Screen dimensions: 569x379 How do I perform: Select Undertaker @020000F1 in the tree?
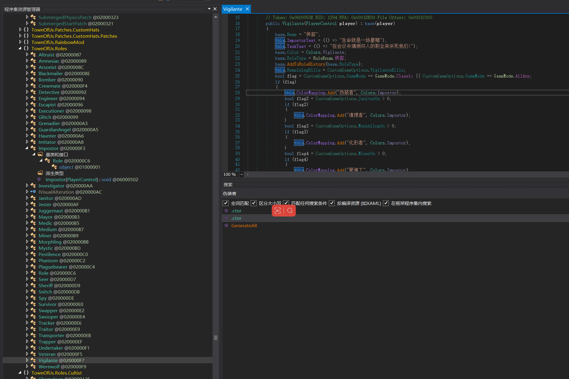coord(64,348)
